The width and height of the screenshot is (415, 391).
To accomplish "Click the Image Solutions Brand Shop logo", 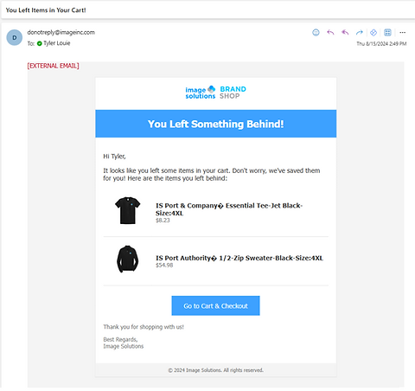I will tap(215, 93).
